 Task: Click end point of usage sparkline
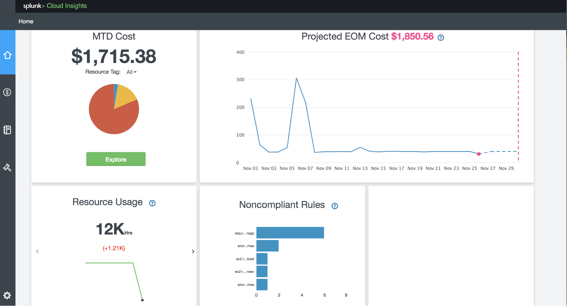[142, 300]
